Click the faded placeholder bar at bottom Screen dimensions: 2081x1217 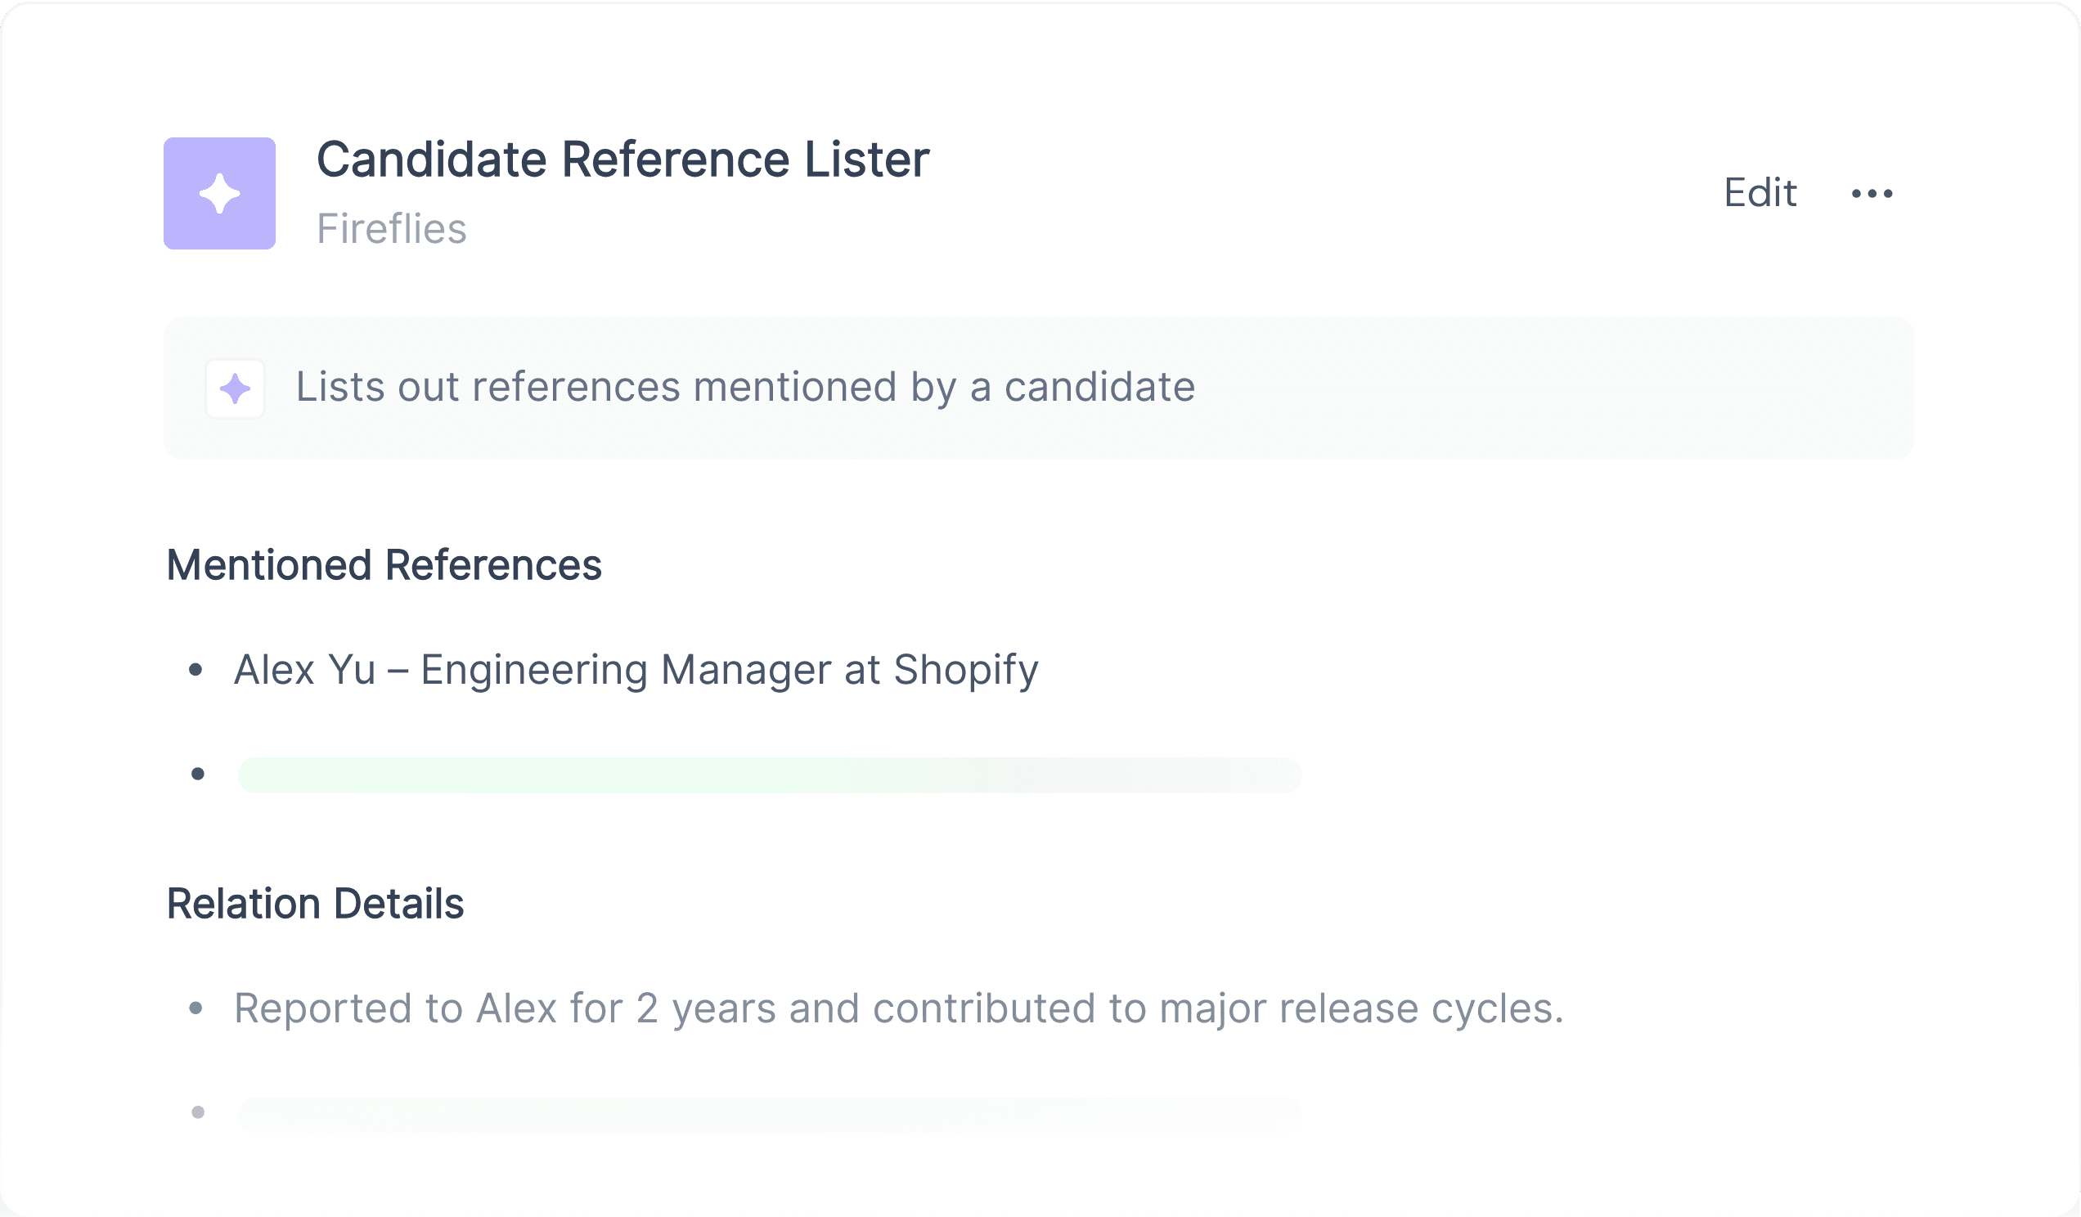point(770,1114)
